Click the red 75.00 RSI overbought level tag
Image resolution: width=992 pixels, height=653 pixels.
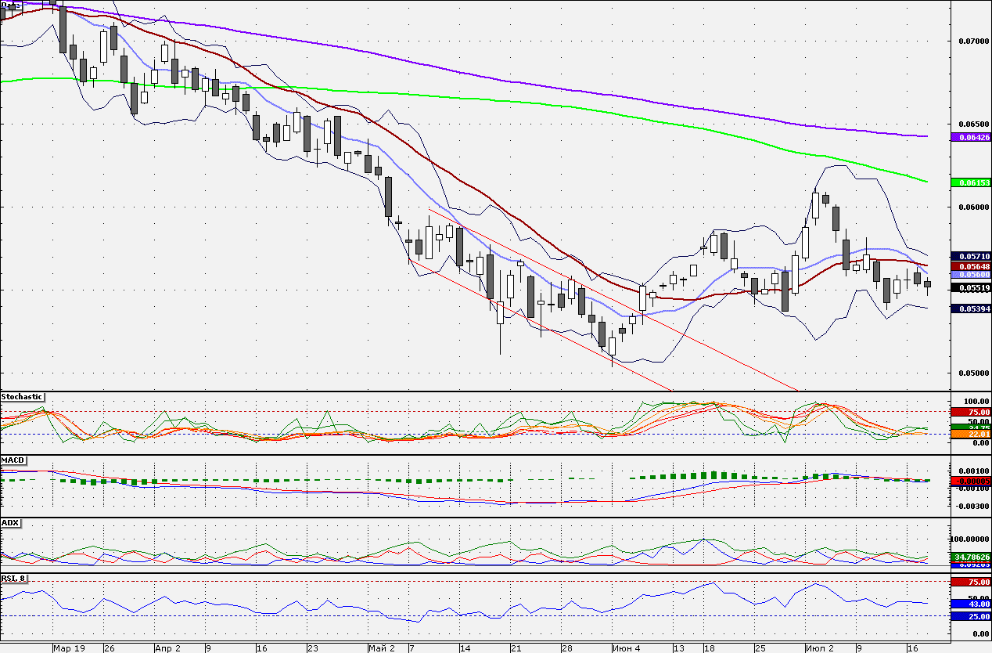(x=970, y=582)
